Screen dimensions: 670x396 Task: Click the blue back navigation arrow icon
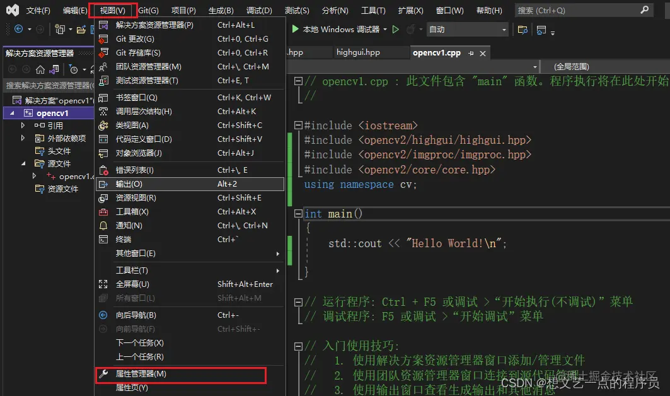[17, 29]
